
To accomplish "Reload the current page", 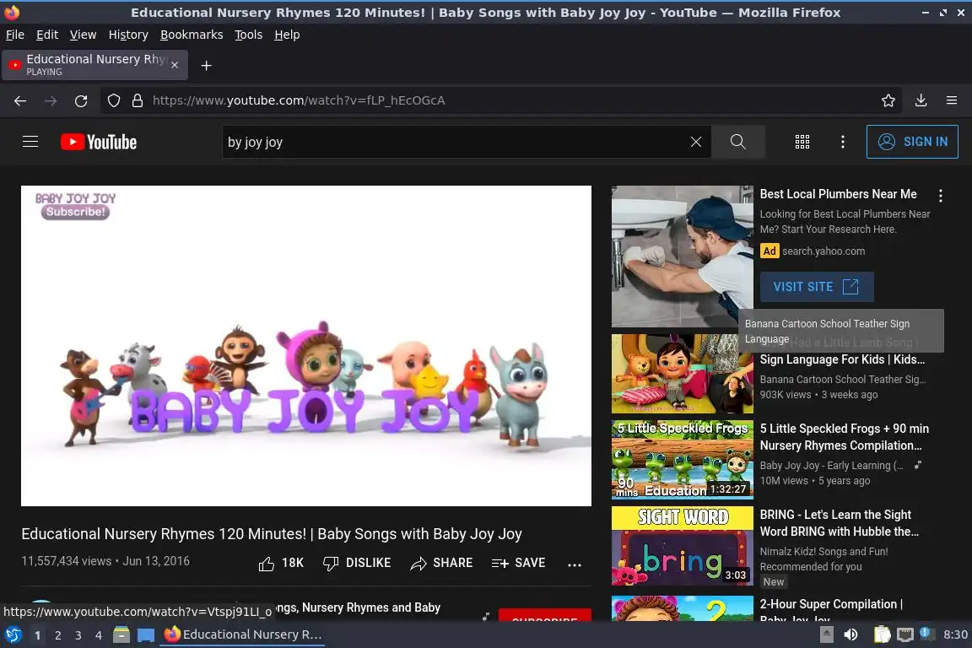I will coord(81,100).
